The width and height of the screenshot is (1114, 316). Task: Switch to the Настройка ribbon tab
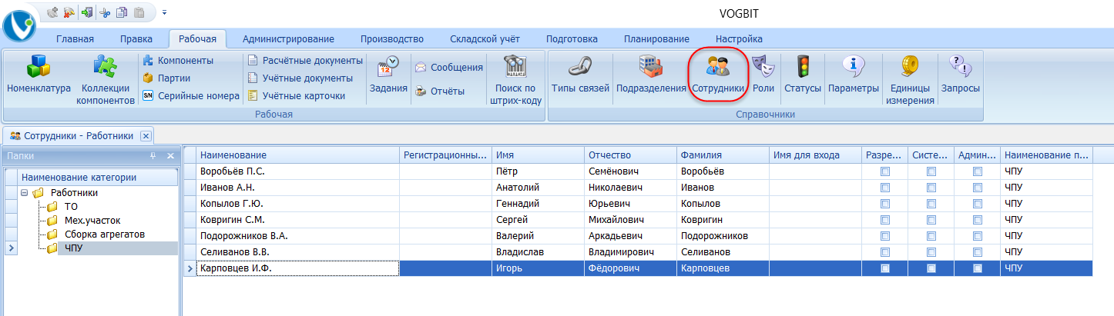coord(739,38)
